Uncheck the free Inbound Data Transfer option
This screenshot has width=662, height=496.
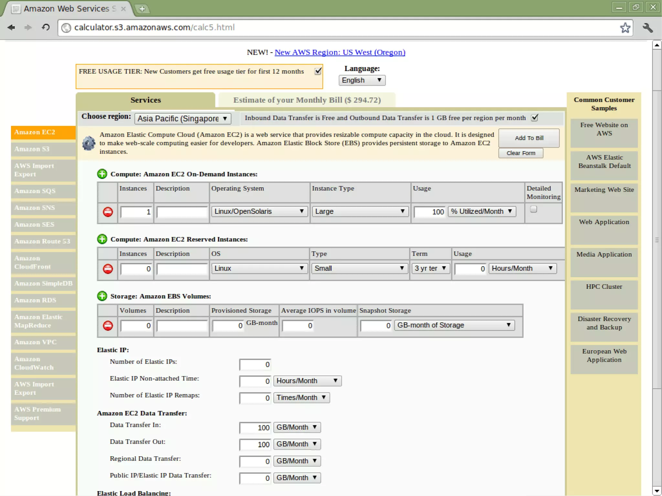point(535,118)
